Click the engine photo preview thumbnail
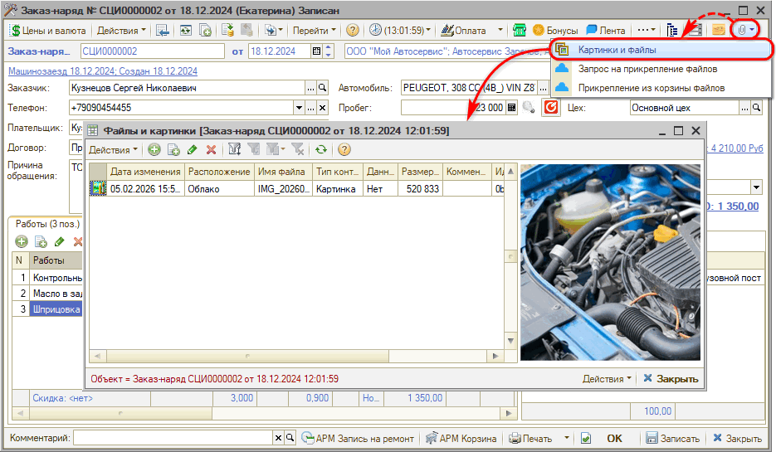This screenshot has width=776, height=452. click(610, 262)
